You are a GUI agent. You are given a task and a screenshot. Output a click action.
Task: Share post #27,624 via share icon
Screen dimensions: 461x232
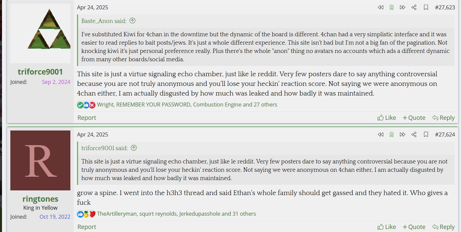pos(414,134)
